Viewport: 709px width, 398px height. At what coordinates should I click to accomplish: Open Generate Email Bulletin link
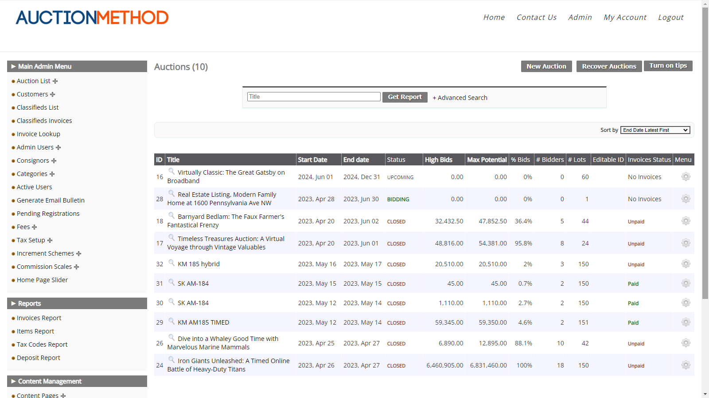click(51, 200)
